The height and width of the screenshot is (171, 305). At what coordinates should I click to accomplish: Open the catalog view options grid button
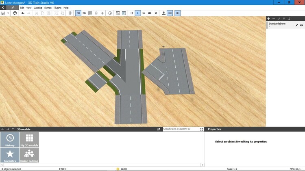click(x=201, y=129)
